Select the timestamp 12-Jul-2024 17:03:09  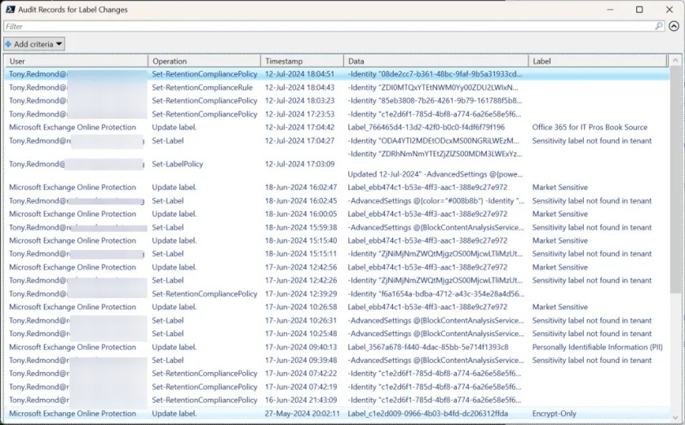(300, 164)
